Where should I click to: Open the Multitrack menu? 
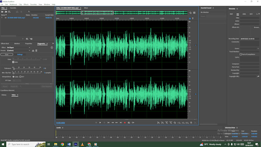tap(13, 4)
